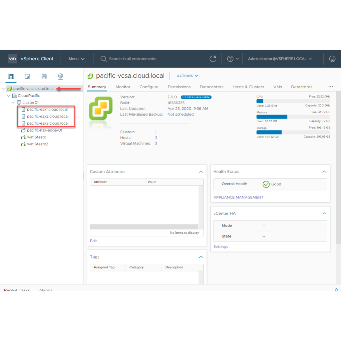
Task: Collapse the cluster01 tree node
Action: click(x=13, y=103)
